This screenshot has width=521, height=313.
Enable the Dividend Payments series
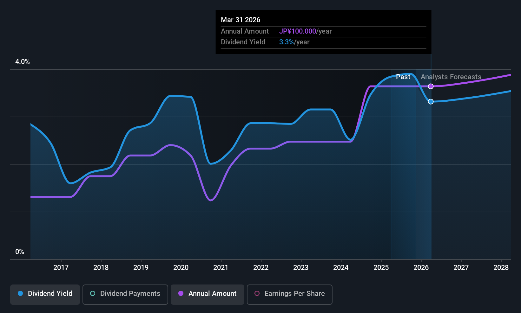125,294
